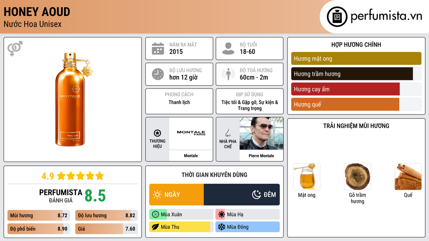
Task: Click the 4.9 user rating number
Action: coord(48,176)
